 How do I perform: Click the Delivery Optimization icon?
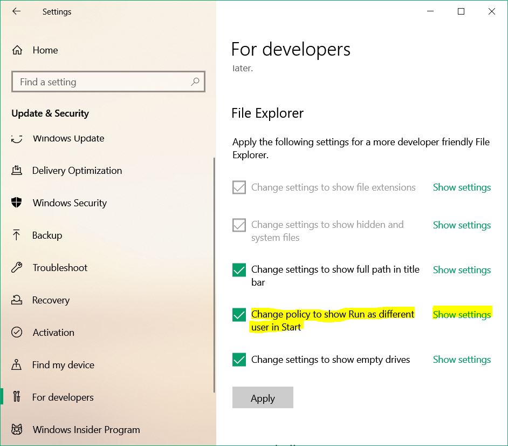17,170
